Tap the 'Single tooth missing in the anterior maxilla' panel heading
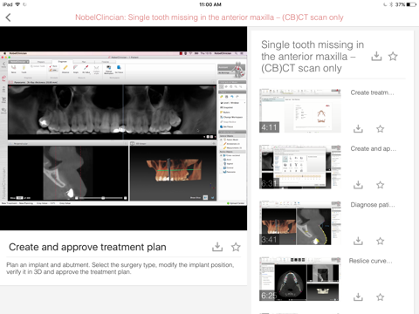The image size is (419, 314). pyautogui.click(x=313, y=57)
